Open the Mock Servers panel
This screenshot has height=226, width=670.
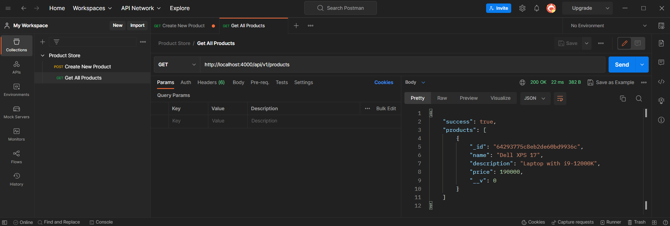coord(16,112)
